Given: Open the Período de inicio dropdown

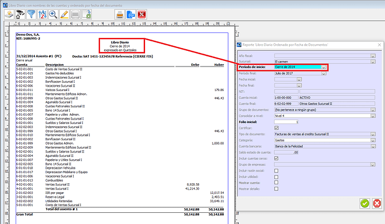Looking at the screenshot, I should coord(324,67).
